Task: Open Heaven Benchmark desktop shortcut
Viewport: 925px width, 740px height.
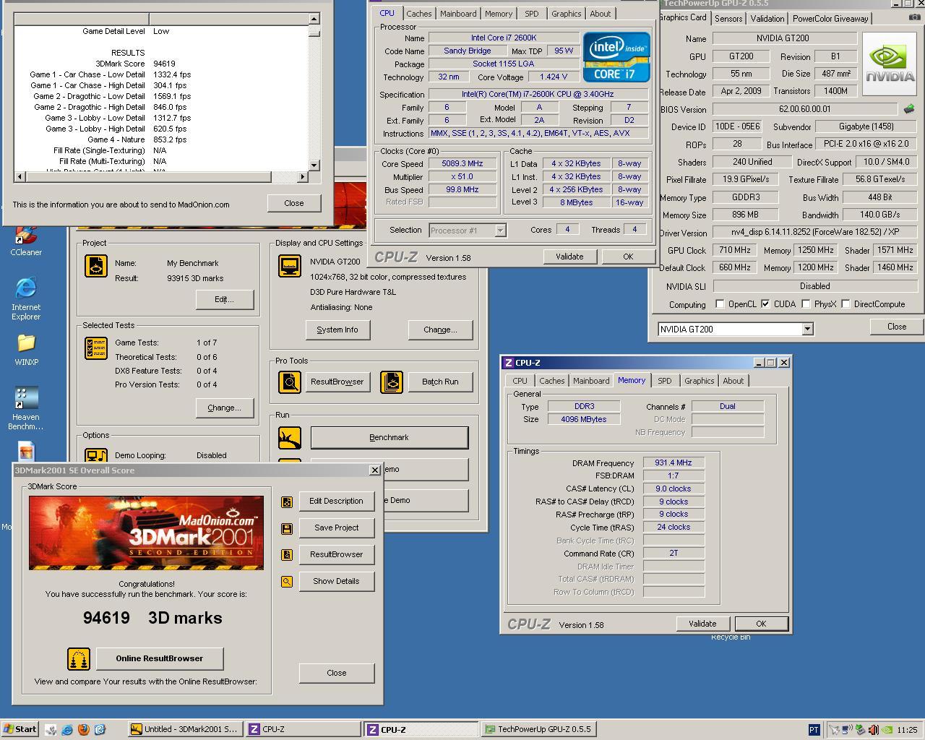Action: click(26, 409)
